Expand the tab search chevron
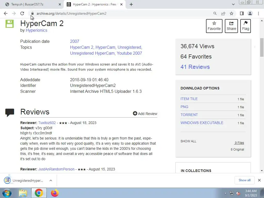This screenshot has width=264, height=198. [233, 4]
